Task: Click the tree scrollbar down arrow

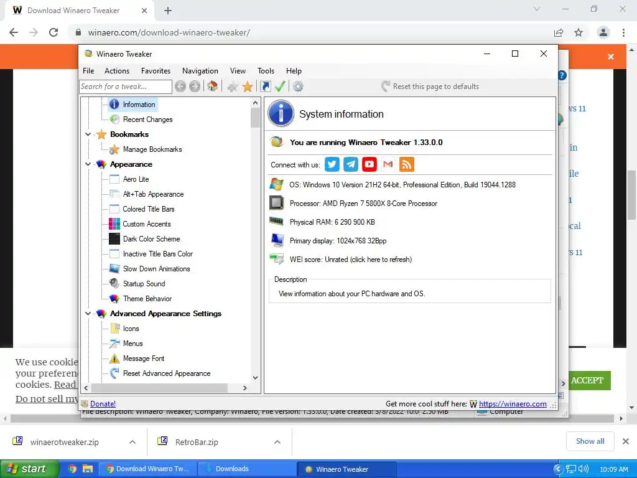Action: [x=255, y=378]
